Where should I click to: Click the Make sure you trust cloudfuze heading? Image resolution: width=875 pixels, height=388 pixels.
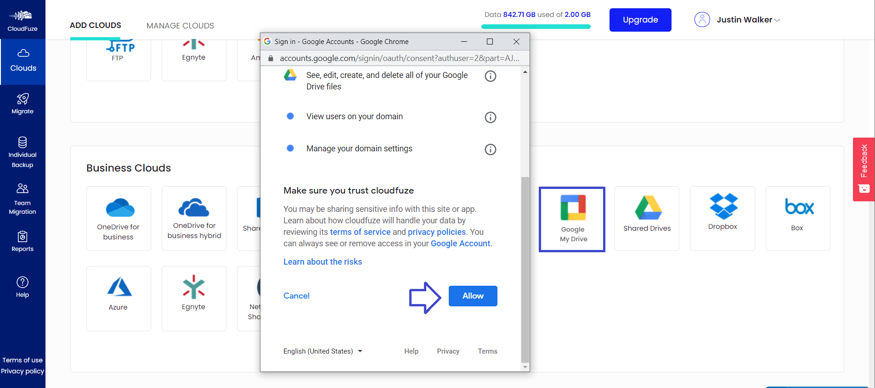(349, 190)
